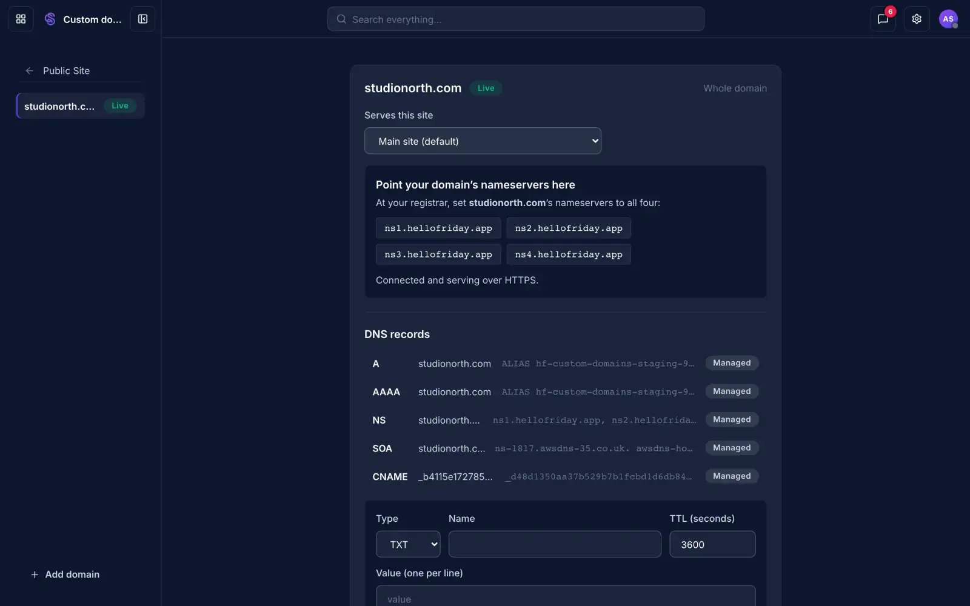Click the SOA record type label

(382, 448)
